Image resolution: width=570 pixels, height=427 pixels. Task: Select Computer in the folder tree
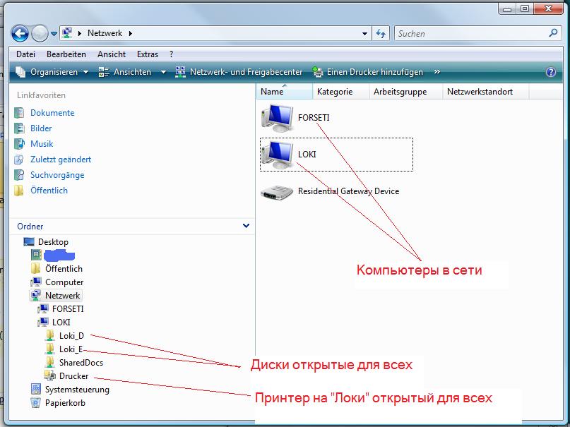[x=64, y=282]
